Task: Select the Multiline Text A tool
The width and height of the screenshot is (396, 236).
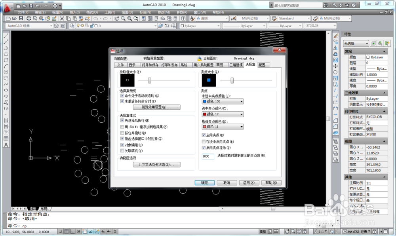Action: (6, 145)
